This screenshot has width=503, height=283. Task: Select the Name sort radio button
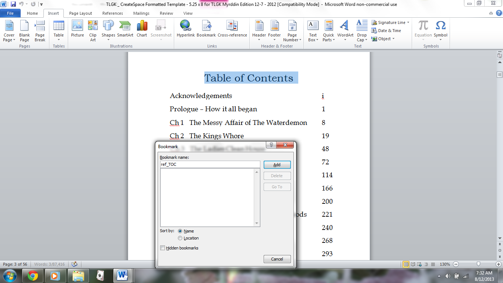[x=180, y=231]
